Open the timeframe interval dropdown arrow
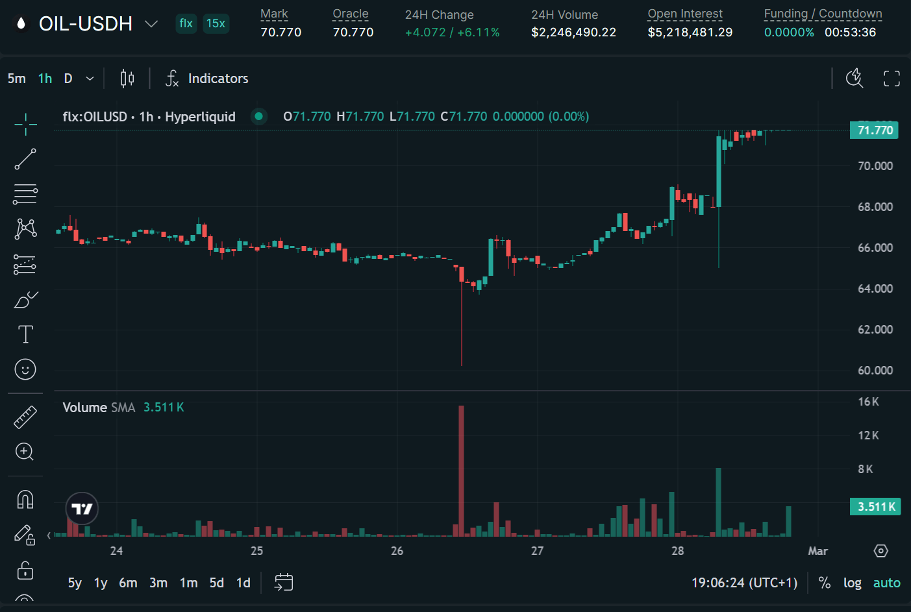 (x=90, y=79)
